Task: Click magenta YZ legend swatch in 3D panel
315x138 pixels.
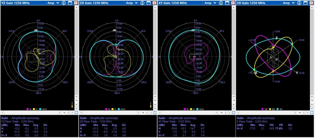Action: [x=263, y=109]
